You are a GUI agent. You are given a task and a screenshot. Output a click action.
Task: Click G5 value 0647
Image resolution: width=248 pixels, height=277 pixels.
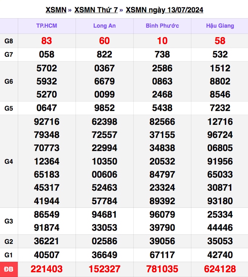(46, 108)
